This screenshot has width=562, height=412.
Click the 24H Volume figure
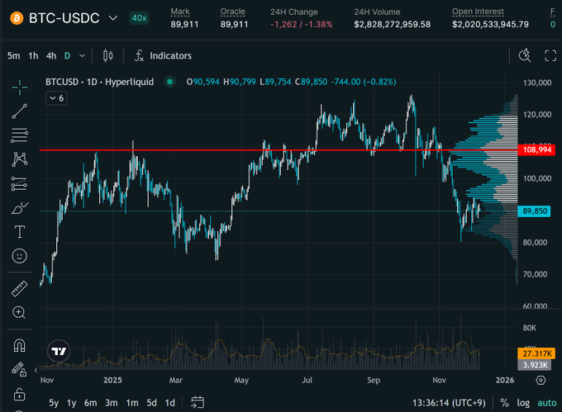(x=392, y=25)
